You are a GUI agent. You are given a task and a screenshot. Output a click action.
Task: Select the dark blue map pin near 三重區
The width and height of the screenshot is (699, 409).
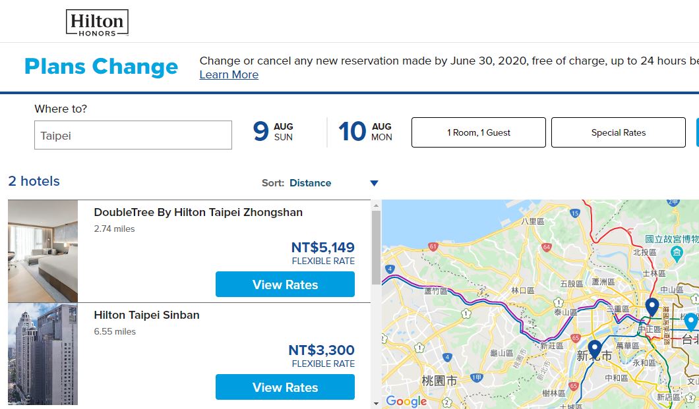click(652, 307)
